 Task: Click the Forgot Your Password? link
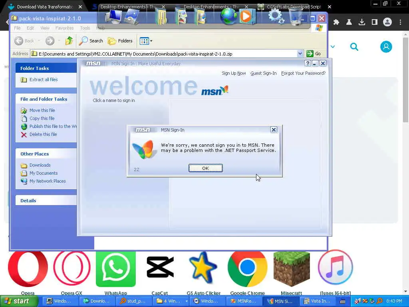tap(304, 73)
